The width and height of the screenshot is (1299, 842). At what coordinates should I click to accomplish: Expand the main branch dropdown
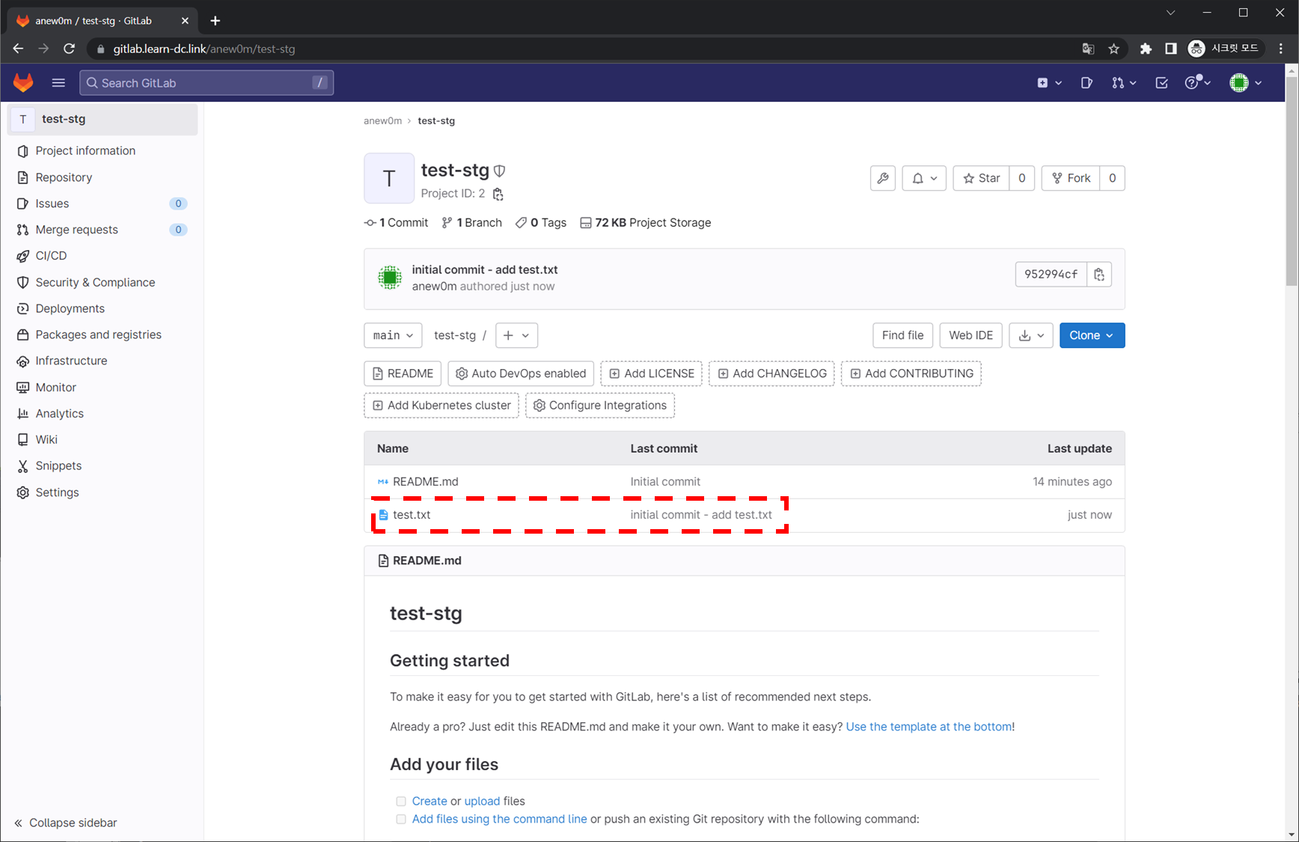[x=393, y=335]
